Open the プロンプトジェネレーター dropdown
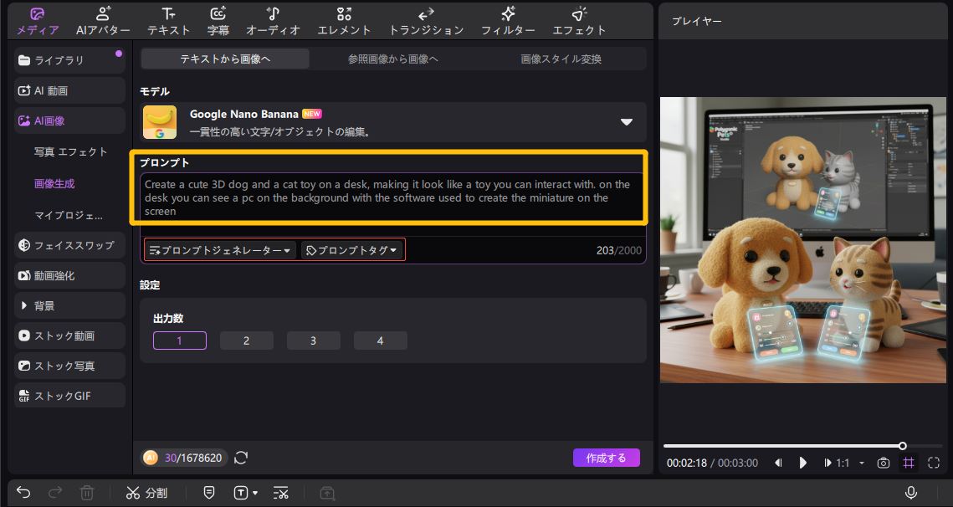The image size is (953, 507). click(219, 249)
